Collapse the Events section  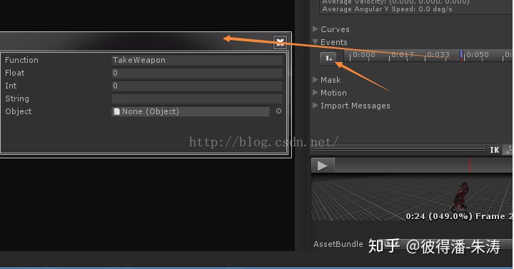click(x=316, y=42)
